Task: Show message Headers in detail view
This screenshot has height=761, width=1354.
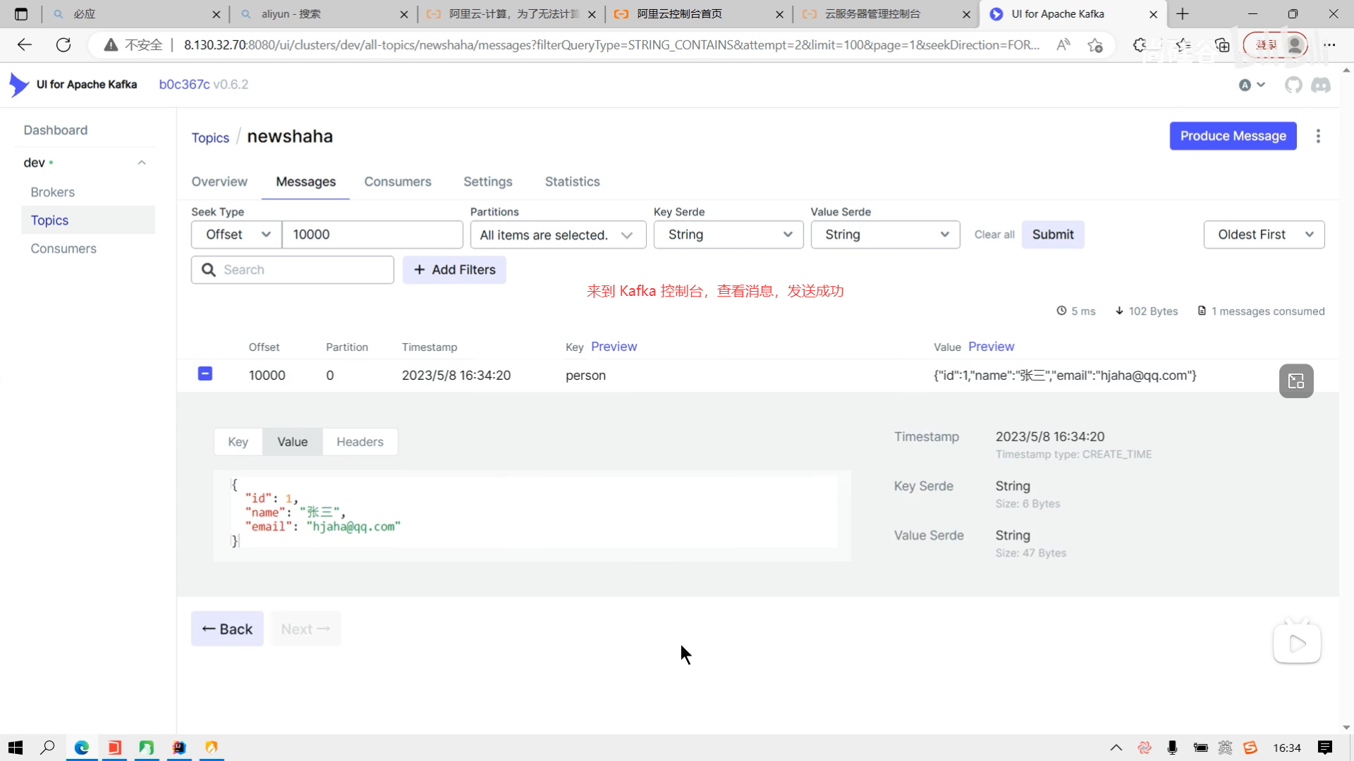Action: (360, 442)
